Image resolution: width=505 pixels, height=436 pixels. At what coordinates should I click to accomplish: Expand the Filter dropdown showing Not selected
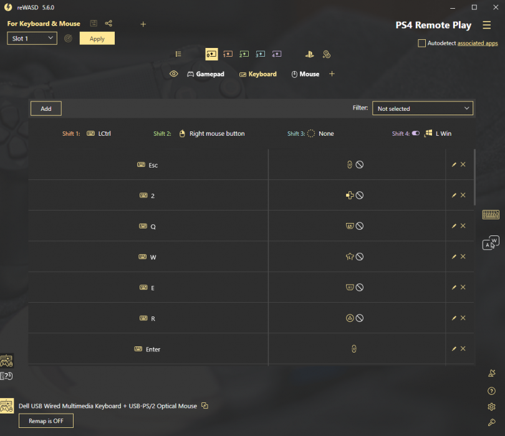422,108
